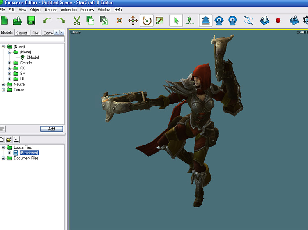Click the blue crystal cluster toolbar icon

(x=294, y=21)
